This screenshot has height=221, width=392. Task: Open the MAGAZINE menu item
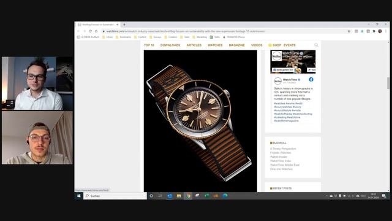(x=237, y=45)
